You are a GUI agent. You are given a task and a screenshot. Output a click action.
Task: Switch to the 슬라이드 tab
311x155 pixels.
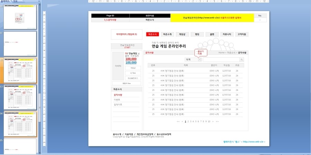tap(5, 1)
